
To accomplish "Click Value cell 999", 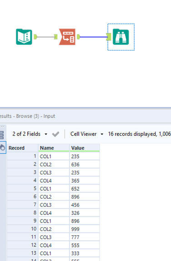I will 85,229.
